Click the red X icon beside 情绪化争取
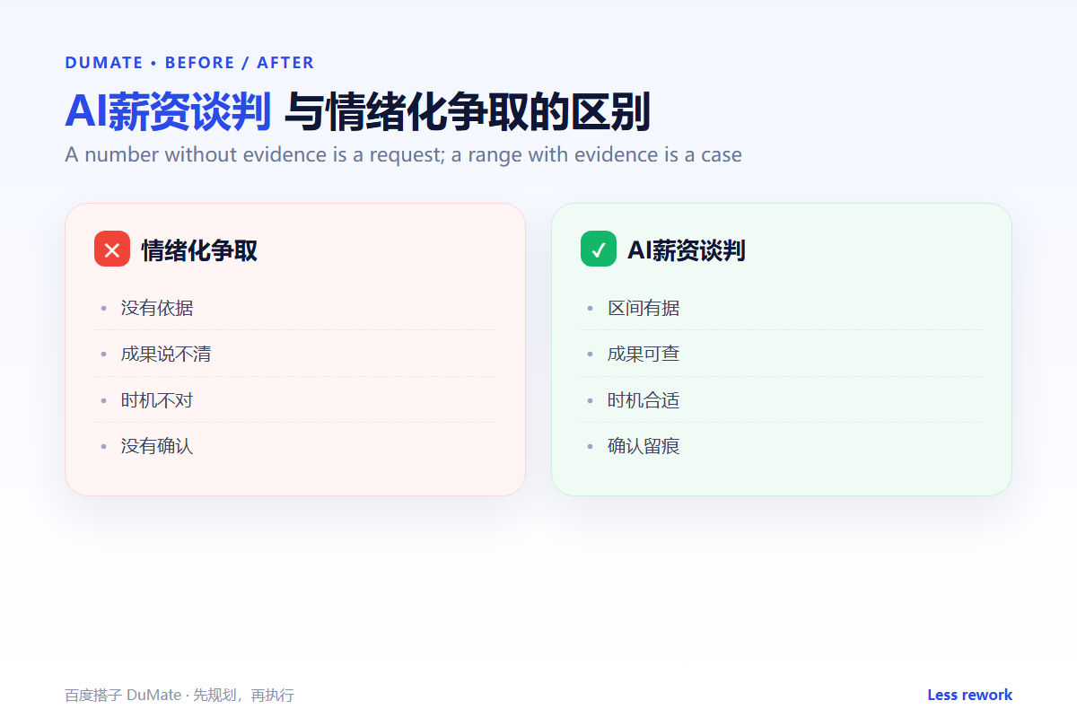Viewport: 1077px width, 718px height. tap(112, 249)
